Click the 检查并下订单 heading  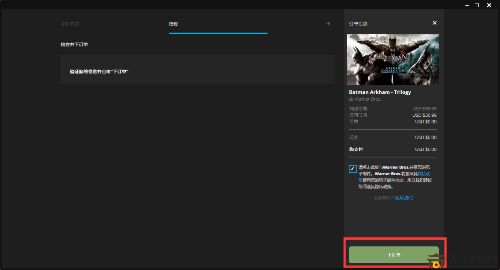74,45
